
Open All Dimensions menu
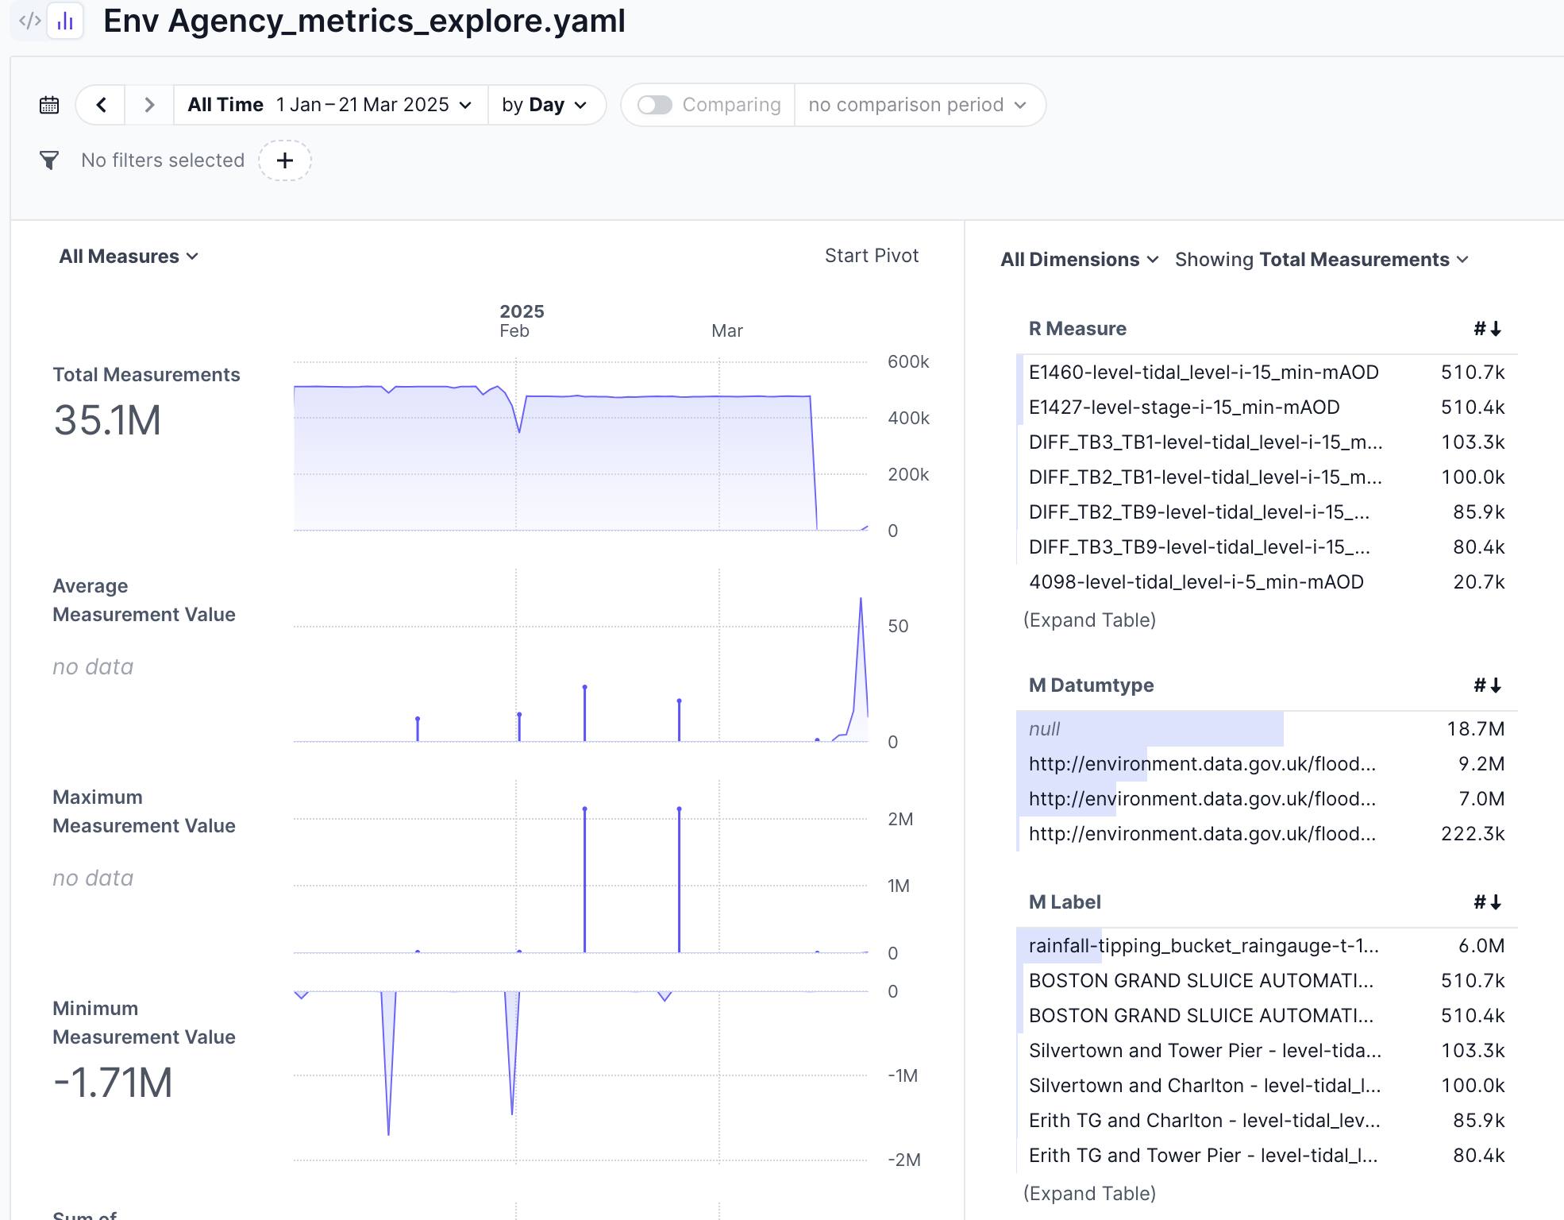1079,260
